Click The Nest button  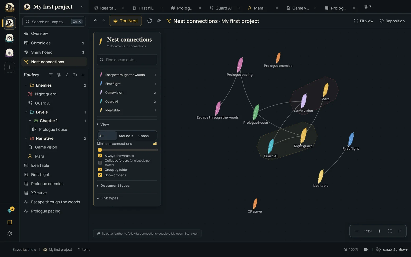pos(125,21)
